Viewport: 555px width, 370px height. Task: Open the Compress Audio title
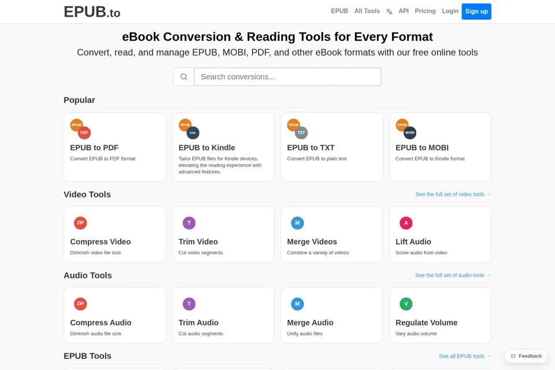pyautogui.click(x=101, y=323)
